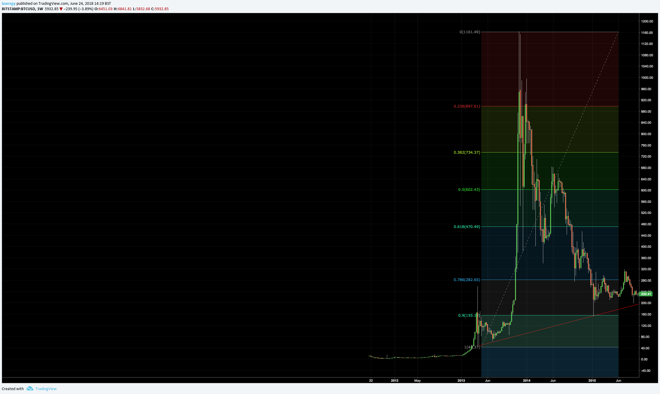Click the 880.00 price axis label
This screenshot has height=394, width=660.
pyautogui.click(x=646, y=111)
